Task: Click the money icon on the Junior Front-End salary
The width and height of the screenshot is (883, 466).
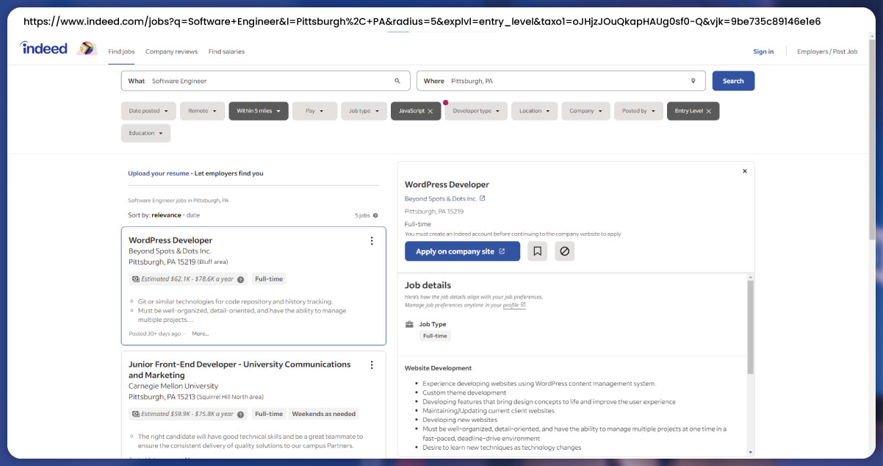Action: tap(135, 414)
